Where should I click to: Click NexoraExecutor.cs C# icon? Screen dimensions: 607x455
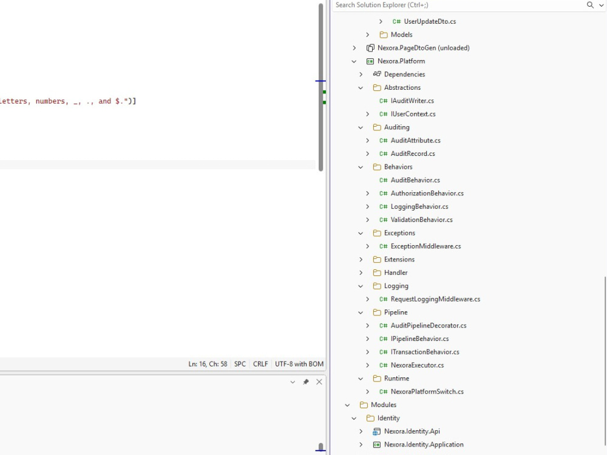(x=383, y=365)
